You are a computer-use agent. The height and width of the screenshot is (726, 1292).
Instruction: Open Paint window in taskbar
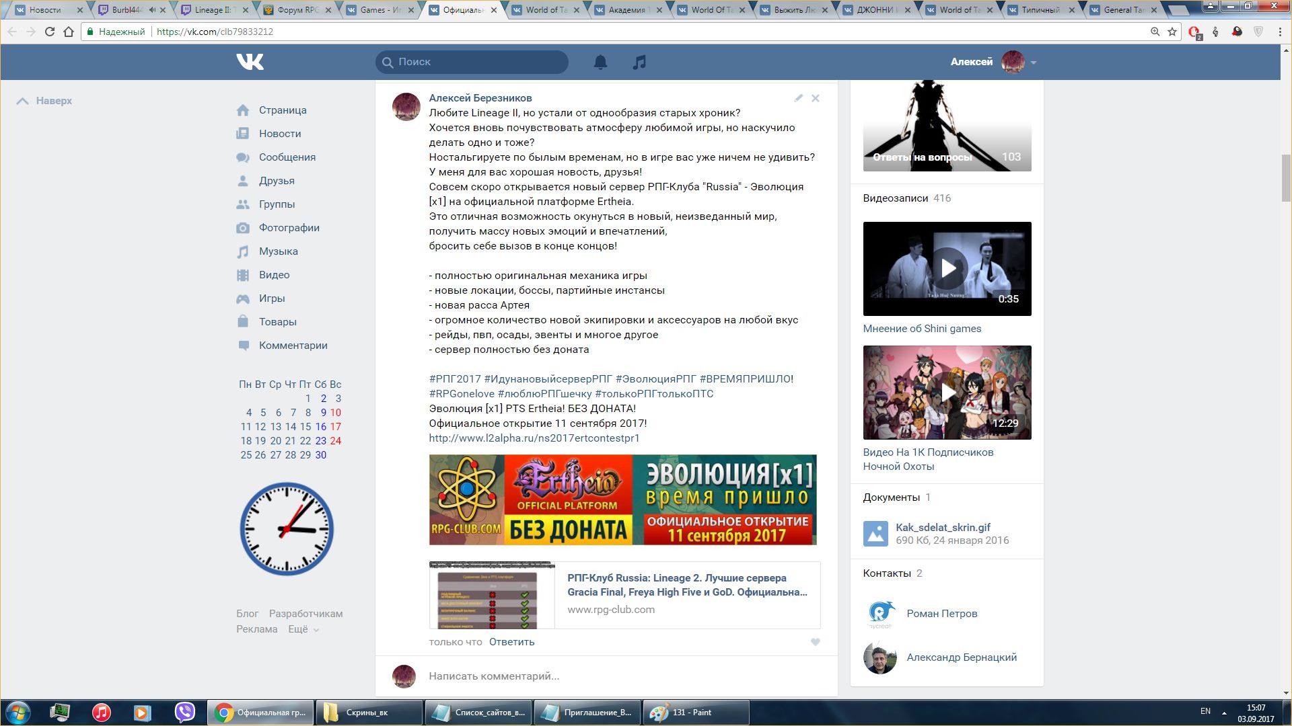tap(696, 713)
